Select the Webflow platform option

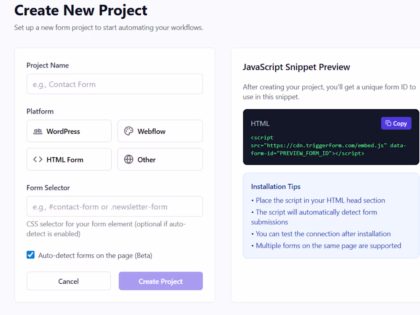pos(160,131)
